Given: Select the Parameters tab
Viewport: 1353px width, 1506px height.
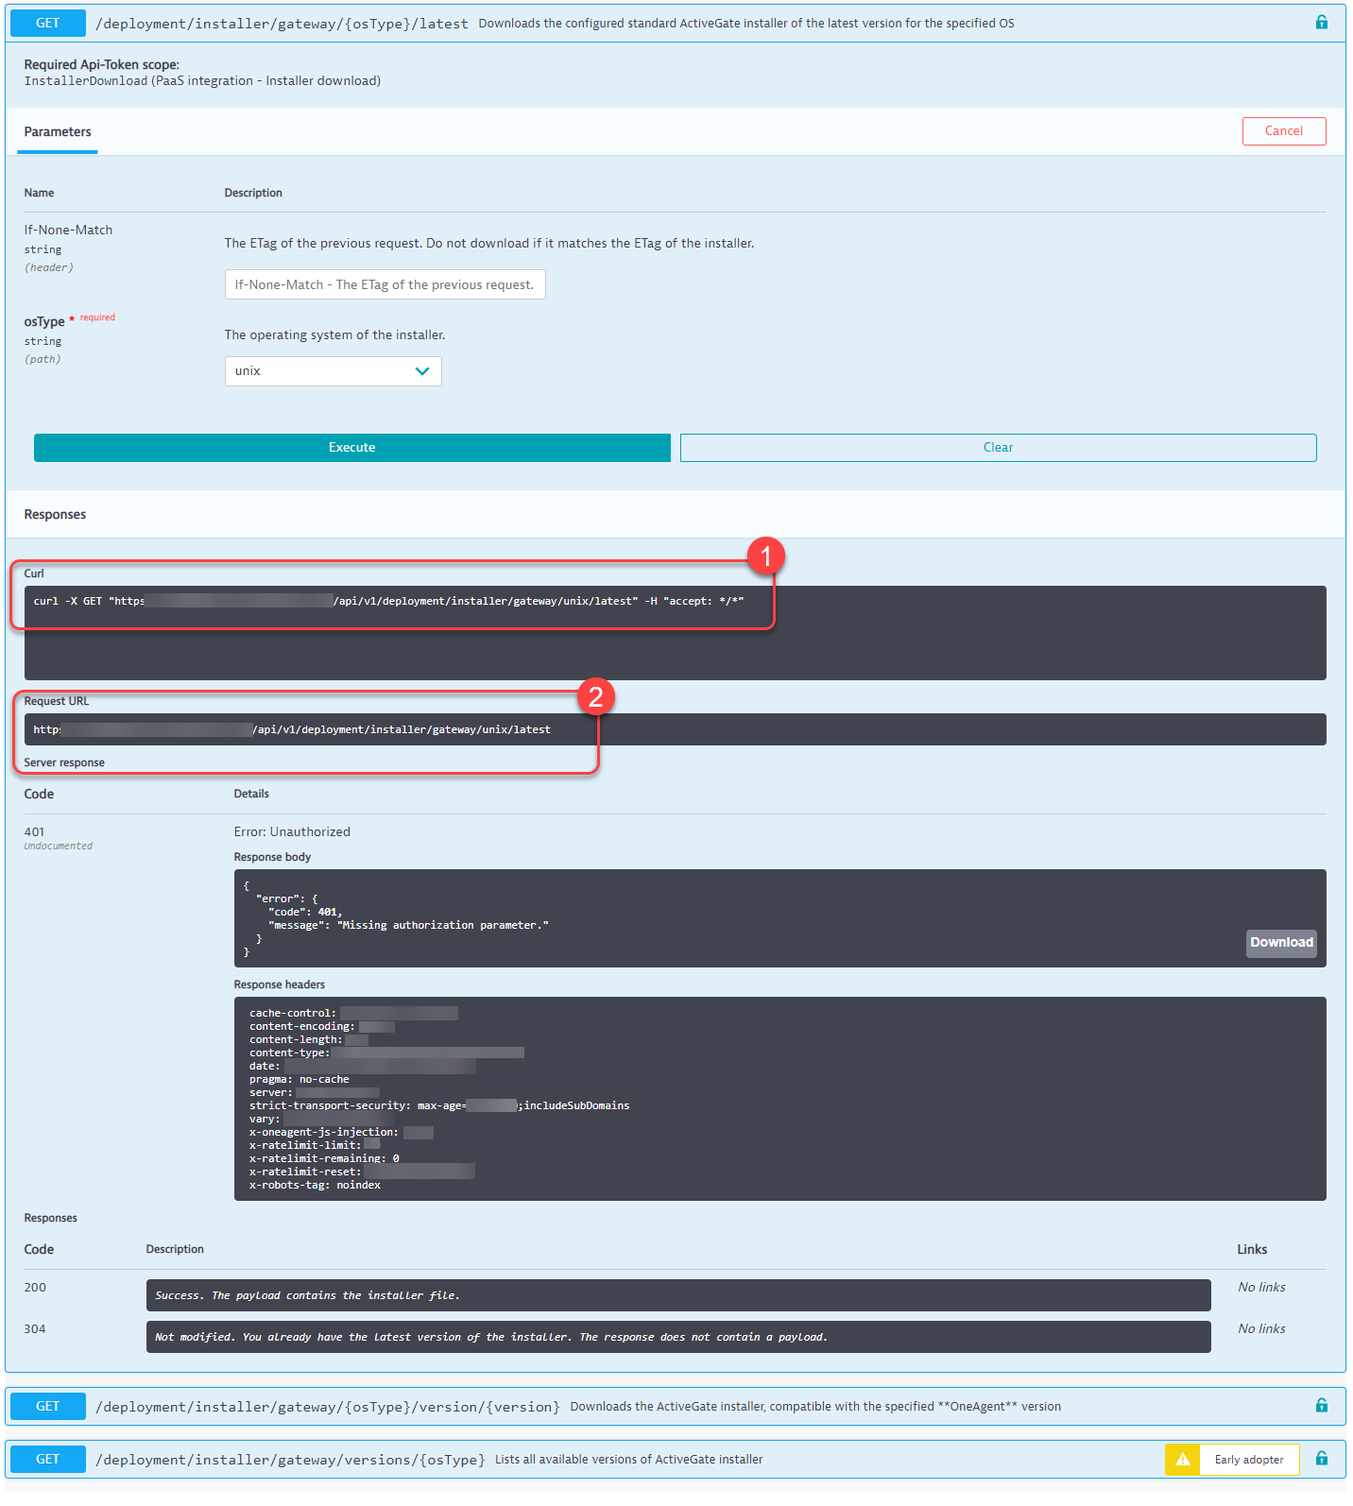Looking at the screenshot, I should click(58, 132).
